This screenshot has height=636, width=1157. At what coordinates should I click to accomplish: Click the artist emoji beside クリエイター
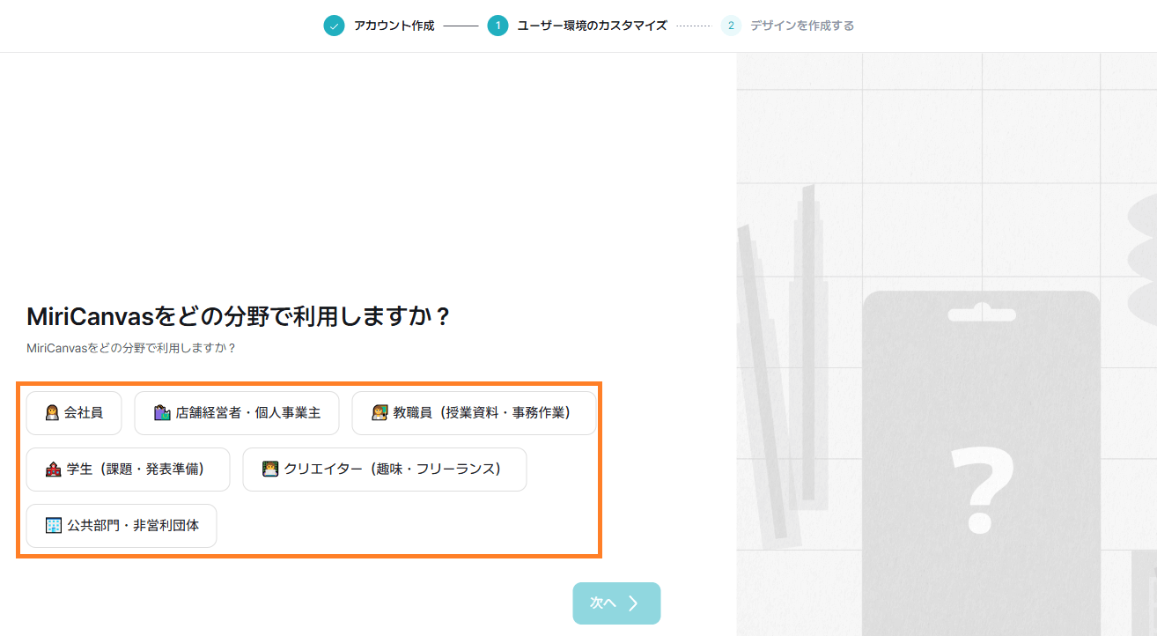[270, 470]
